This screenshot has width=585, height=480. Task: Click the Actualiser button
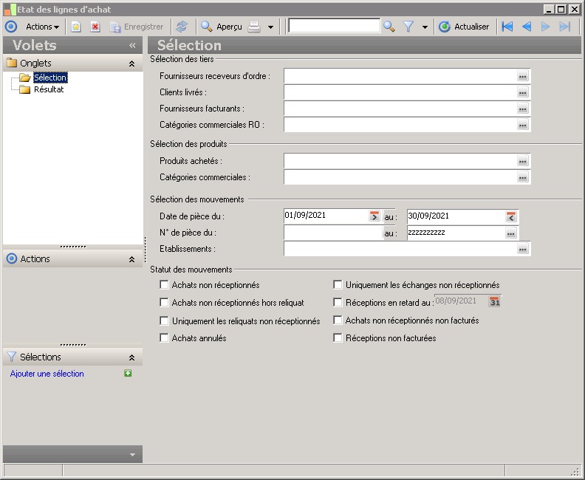coord(464,27)
